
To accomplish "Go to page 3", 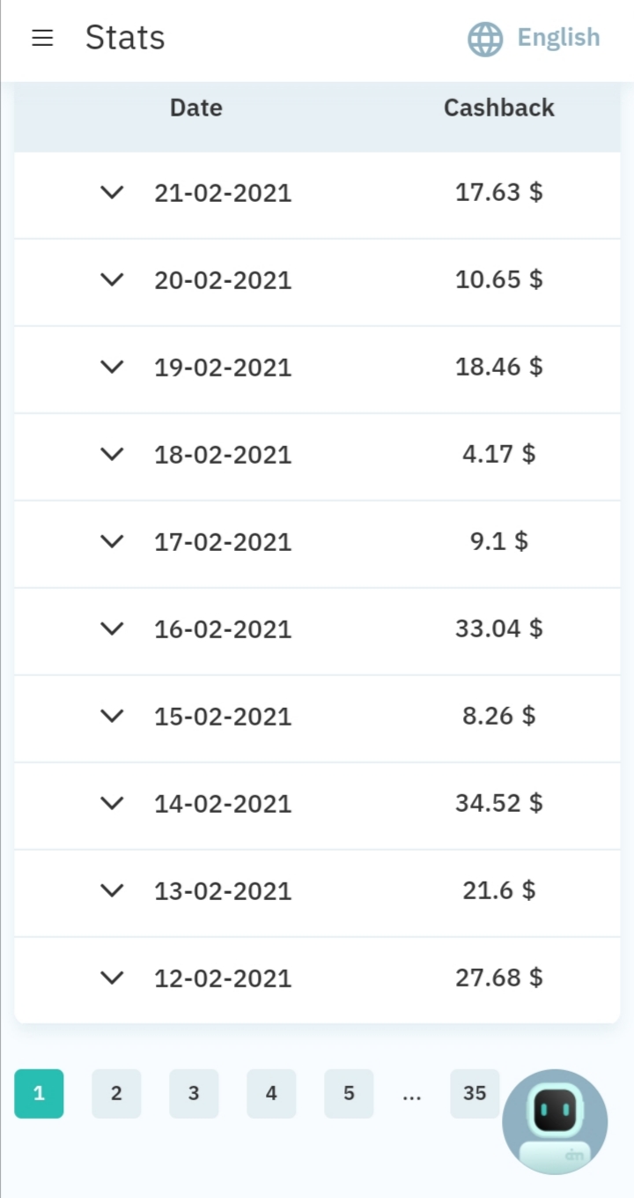I will click(x=194, y=1093).
